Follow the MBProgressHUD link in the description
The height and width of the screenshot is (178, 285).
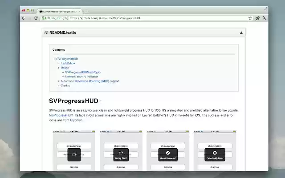coord(61,115)
